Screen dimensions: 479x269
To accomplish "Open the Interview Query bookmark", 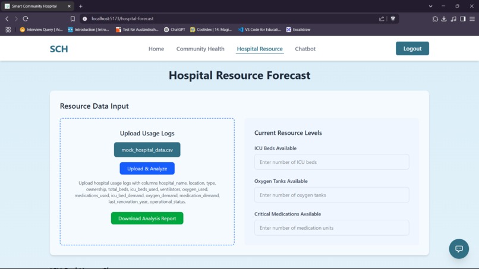I will coord(41,30).
